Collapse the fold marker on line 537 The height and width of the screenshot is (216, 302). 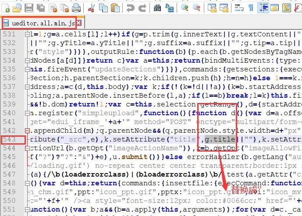(27, 87)
